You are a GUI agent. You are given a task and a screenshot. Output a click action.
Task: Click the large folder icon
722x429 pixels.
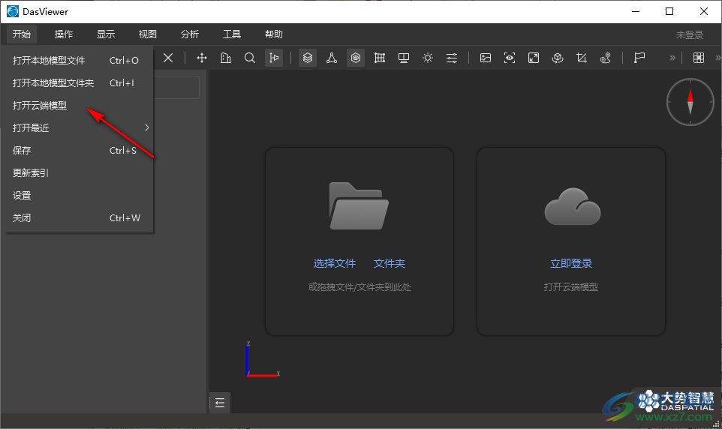pyautogui.click(x=359, y=205)
